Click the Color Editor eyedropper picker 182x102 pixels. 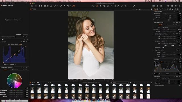coord(27,88)
